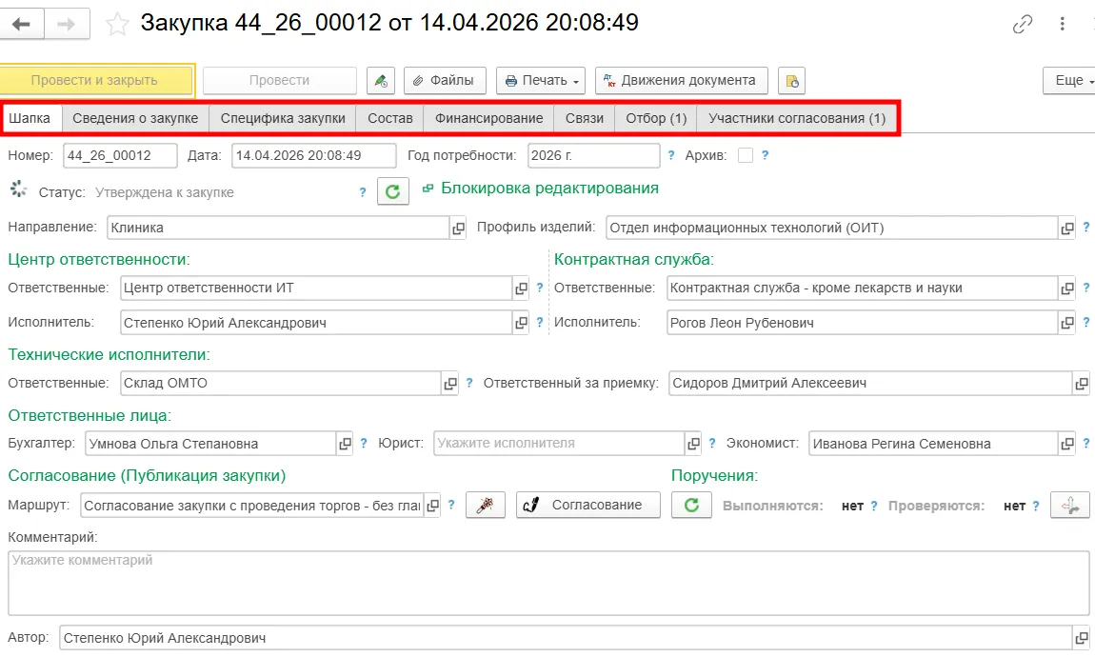Open the report icon next to Движения документа

(791, 80)
